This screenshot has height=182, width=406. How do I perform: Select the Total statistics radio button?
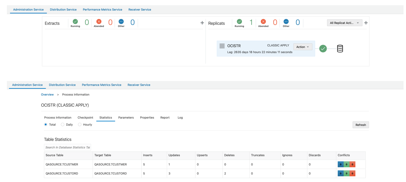click(x=46, y=124)
